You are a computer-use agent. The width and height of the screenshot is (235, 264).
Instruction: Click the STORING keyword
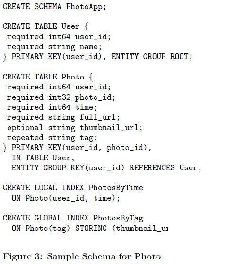[91, 229]
